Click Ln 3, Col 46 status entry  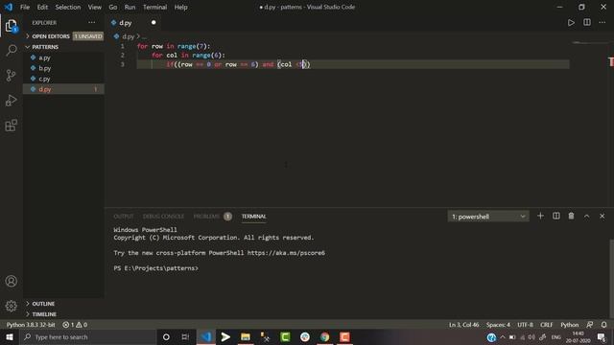coord(463,325)
